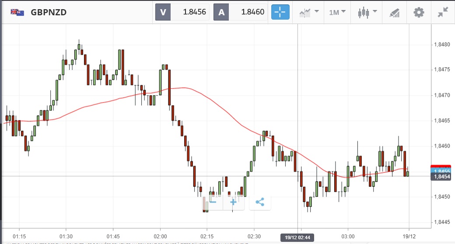Zoom out using the minus button
The width and height of the screenshot is (455, 244).
[x=213, y=202]
